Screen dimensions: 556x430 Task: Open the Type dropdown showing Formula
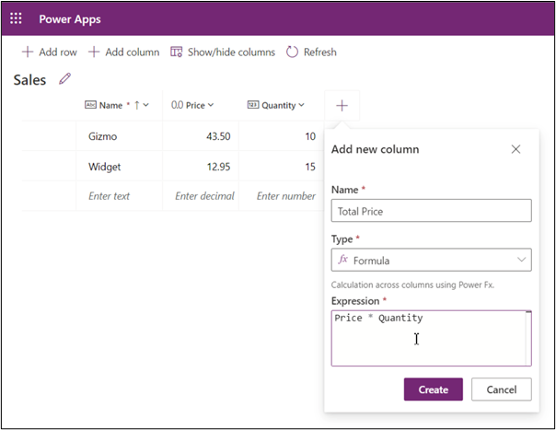pyautogui.click(x=431, y=260)
